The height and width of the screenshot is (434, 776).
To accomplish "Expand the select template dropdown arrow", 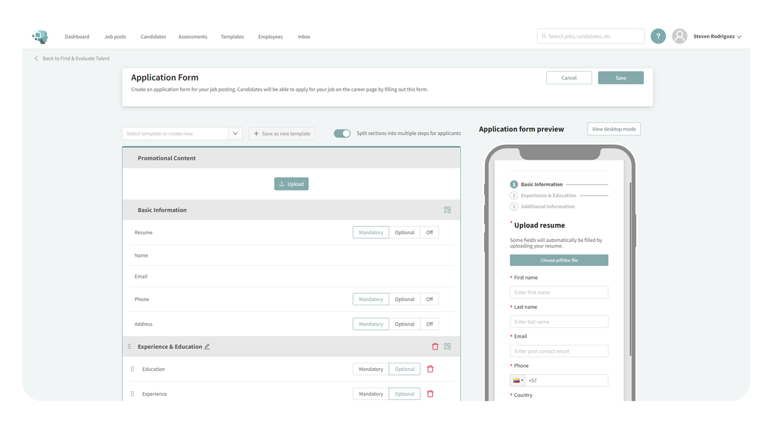I will pyautogui.click(x=235, y=133).
